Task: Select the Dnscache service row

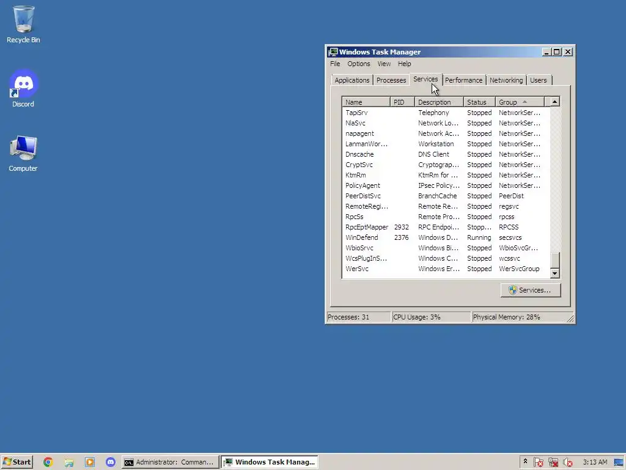Action: (x=446, y=154)
